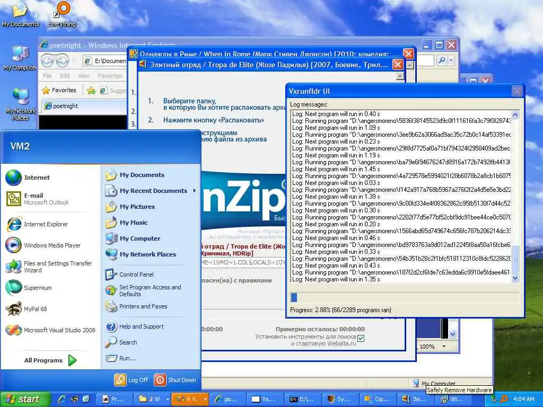Open View menu in Internet Explorer
543x407 pixels.
tap(84, 76)
